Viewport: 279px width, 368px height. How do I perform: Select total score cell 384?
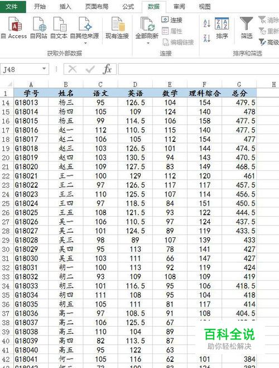[239, 359]
